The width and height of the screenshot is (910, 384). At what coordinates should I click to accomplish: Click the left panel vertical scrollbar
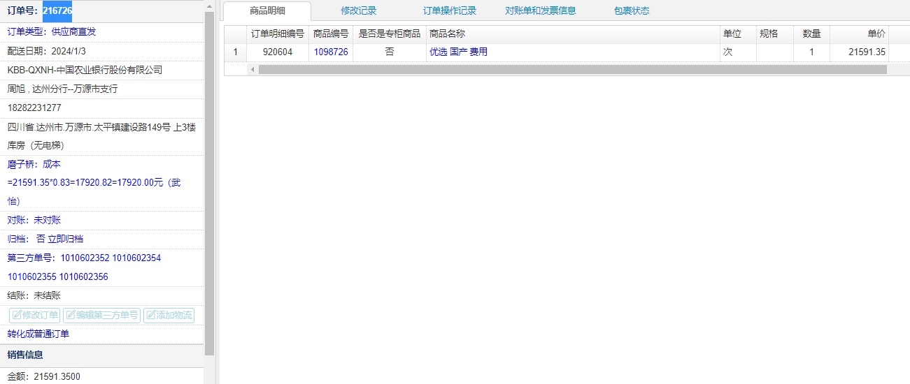pos(209,183)
